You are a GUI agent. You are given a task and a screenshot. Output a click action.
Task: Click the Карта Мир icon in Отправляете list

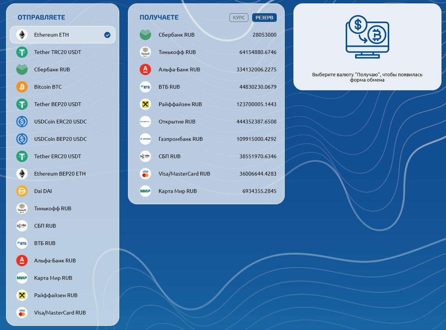point(22,278)
